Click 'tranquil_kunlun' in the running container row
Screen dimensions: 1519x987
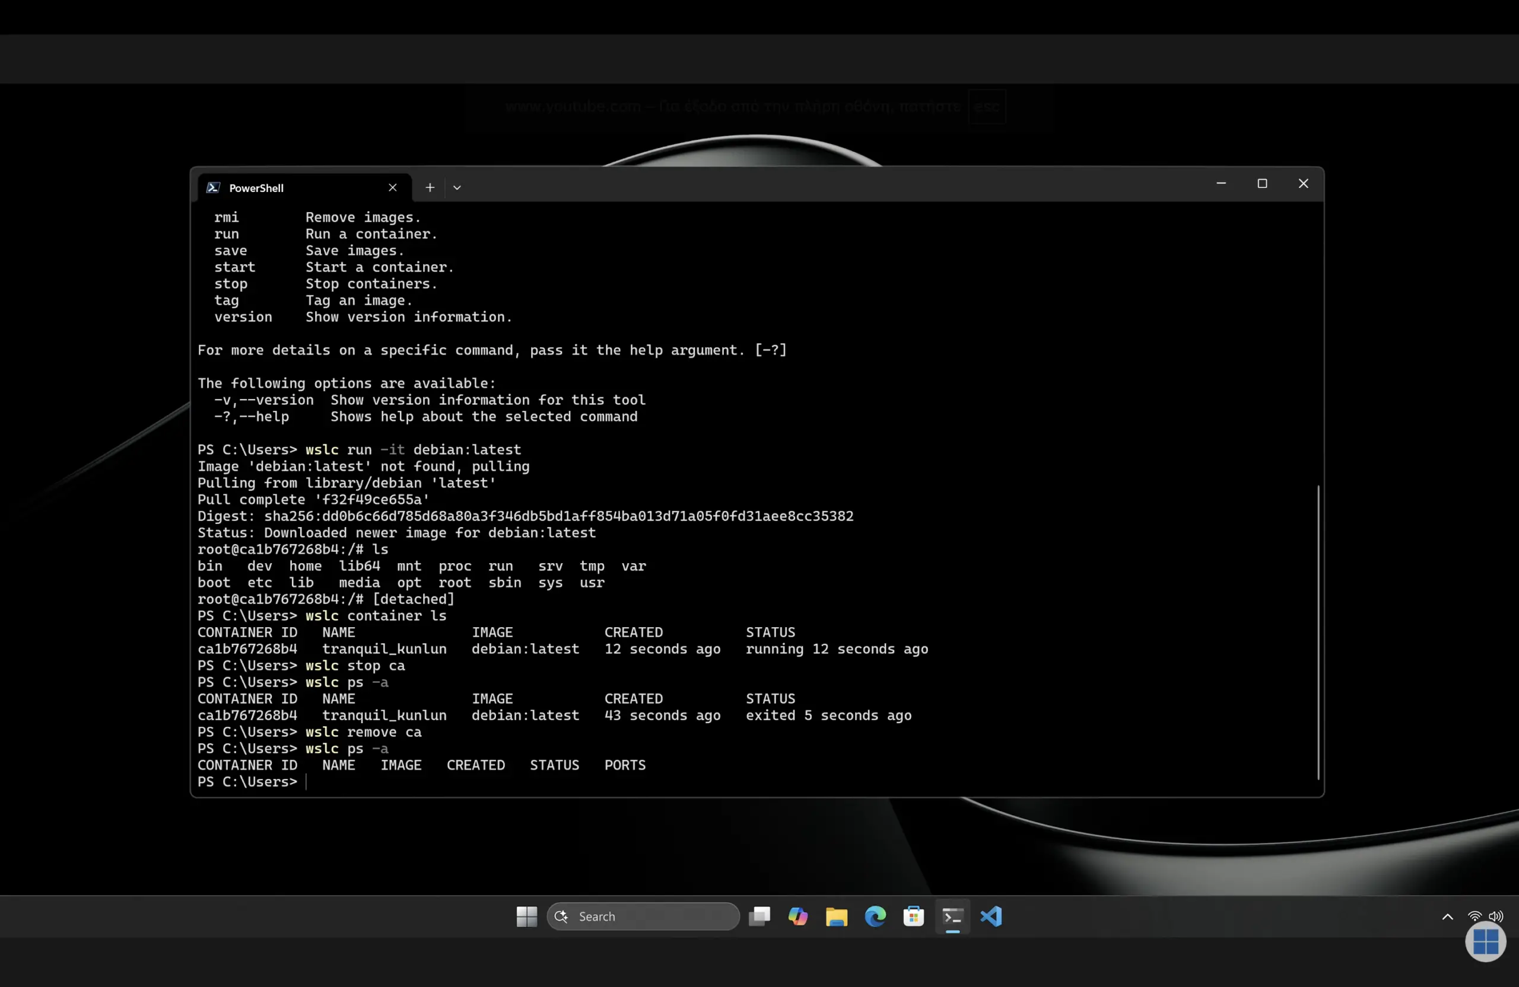384,649
